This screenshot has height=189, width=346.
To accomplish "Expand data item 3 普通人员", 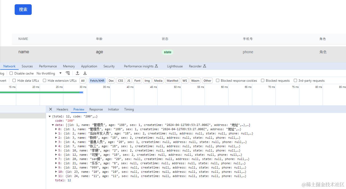I will [56, 142].
